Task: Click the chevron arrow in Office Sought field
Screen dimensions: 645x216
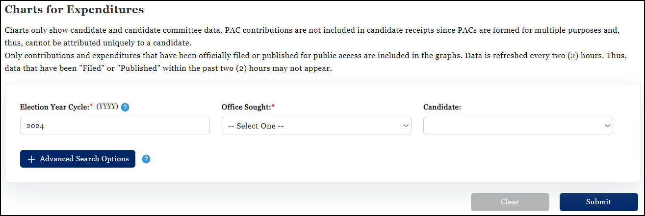Action: click(x=406, y=126)
